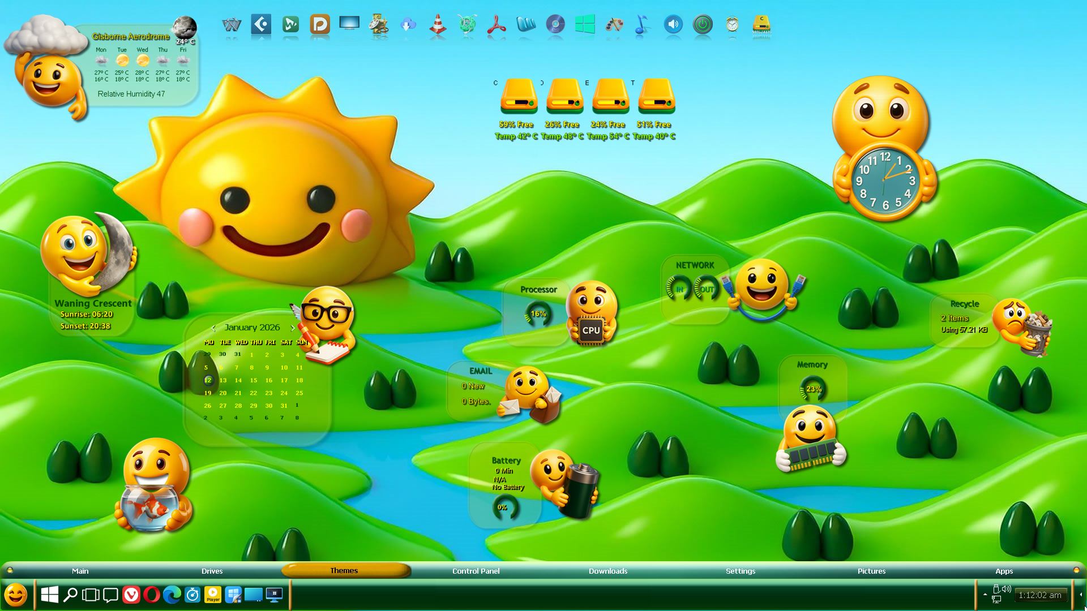
Task: Open the taskbar search magnifier
Action: pos(70,595)
